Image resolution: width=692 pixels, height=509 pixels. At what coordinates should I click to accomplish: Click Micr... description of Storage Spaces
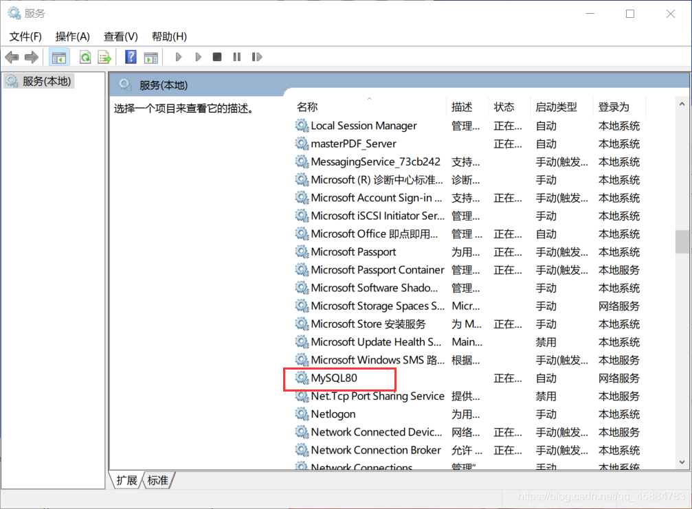click(x=466, y=306)
